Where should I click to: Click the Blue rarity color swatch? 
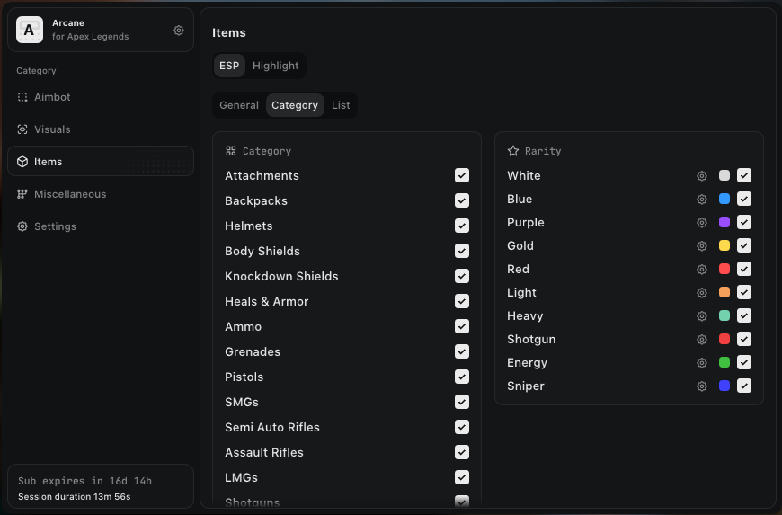(x=724, y=200)
